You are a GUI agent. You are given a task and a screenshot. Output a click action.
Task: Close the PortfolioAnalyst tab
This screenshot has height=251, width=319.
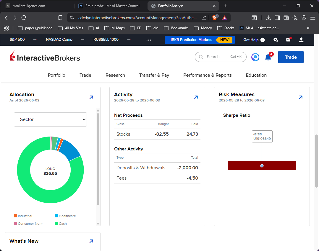pyautogui.click(x=214, y=6)
